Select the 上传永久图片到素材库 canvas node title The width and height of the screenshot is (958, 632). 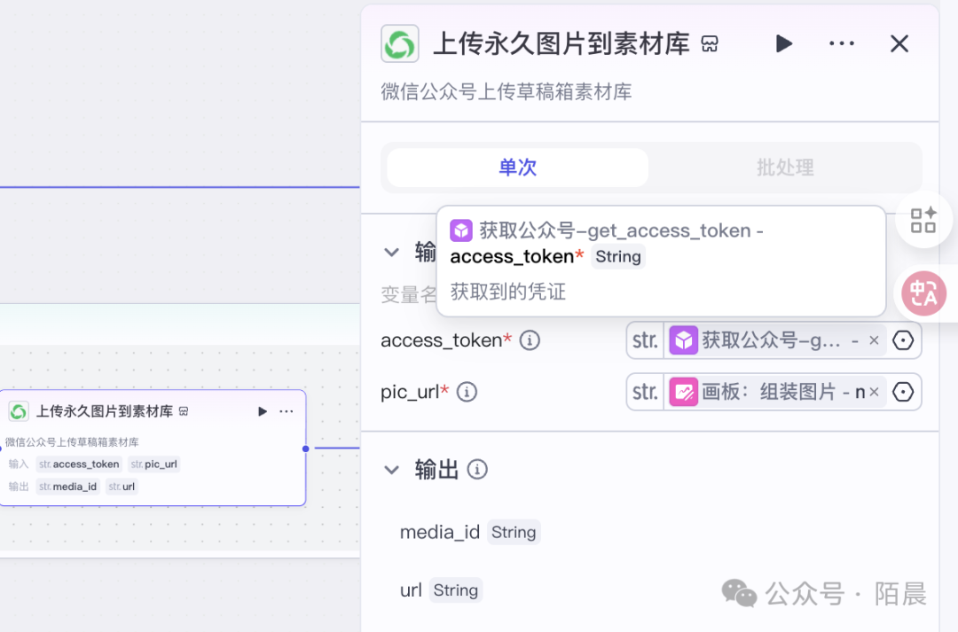[104, 411]
